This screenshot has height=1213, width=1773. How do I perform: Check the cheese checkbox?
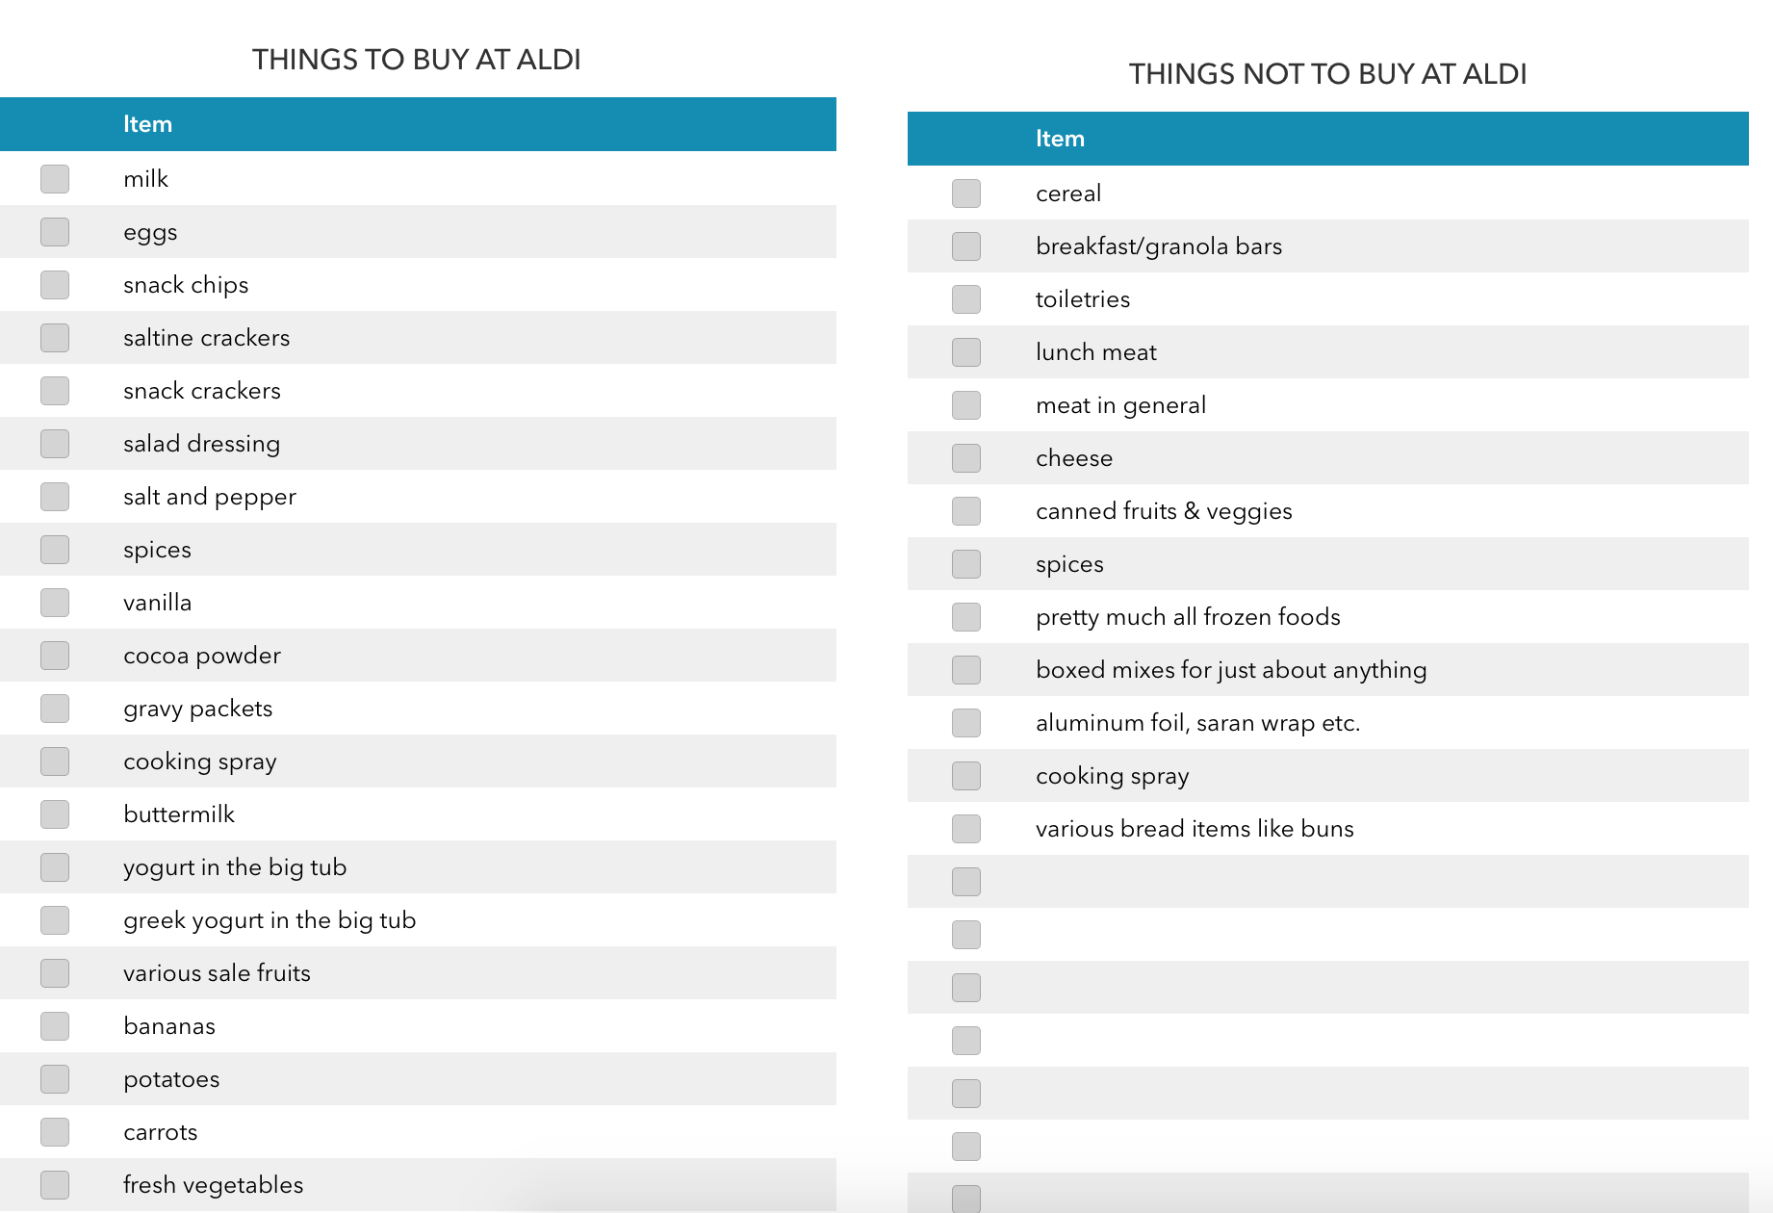[966, 458]
